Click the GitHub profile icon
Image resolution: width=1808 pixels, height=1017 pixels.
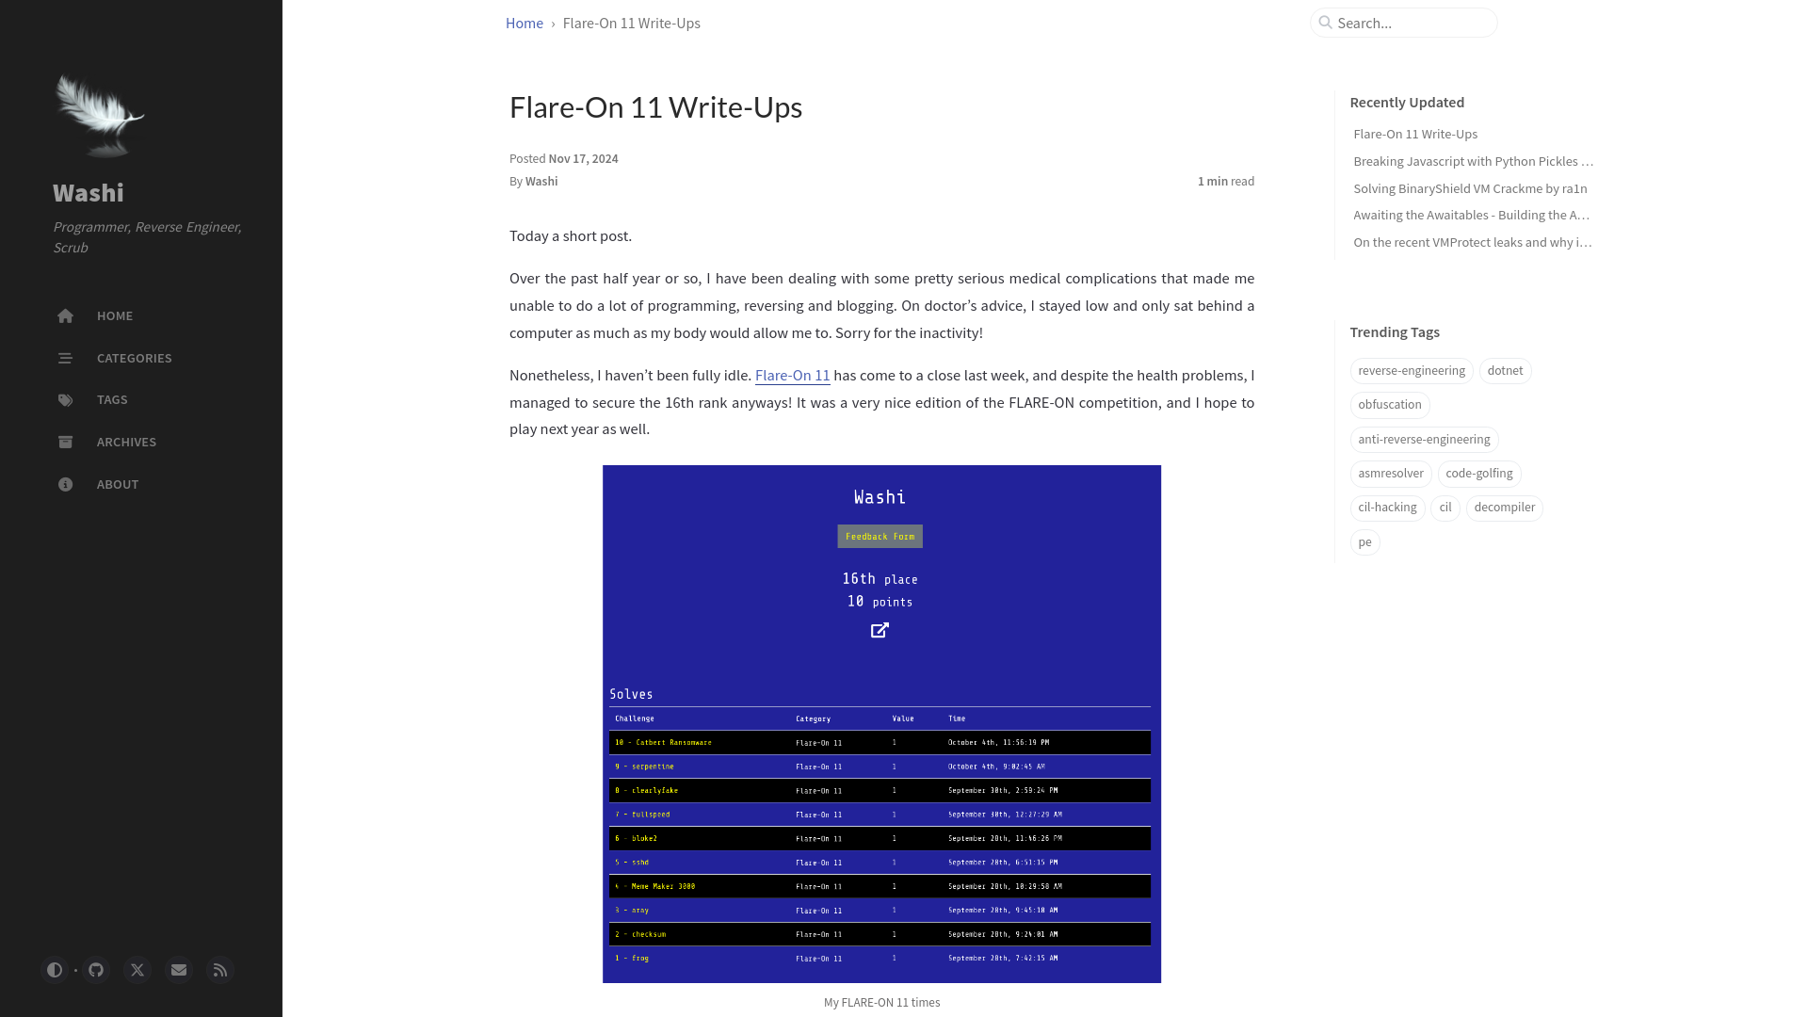coord(96,970)
